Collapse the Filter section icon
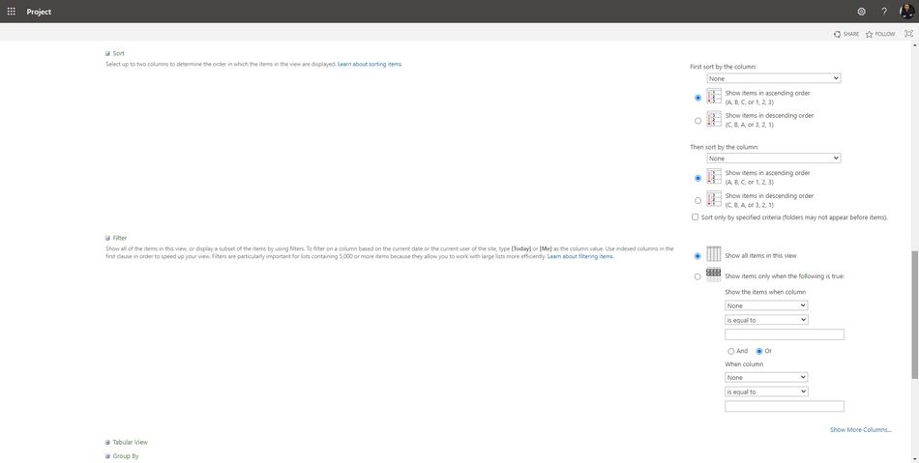 [107, 238]
